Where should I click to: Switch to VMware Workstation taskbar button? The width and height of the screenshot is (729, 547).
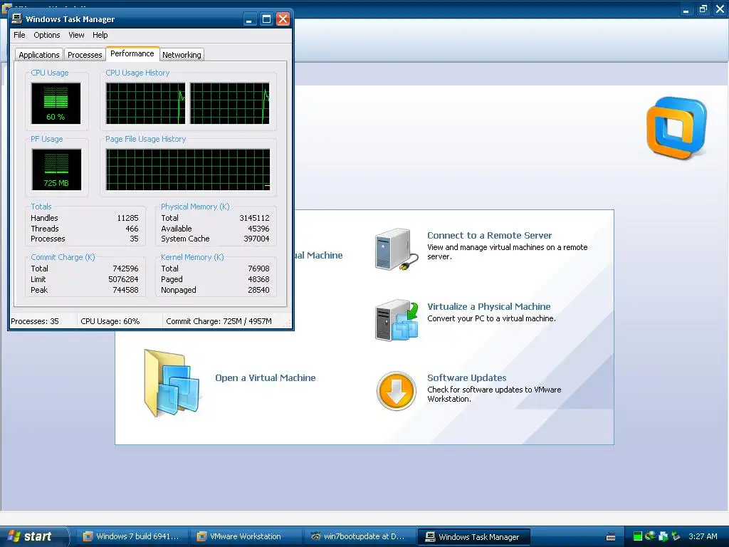coord(246,536)
